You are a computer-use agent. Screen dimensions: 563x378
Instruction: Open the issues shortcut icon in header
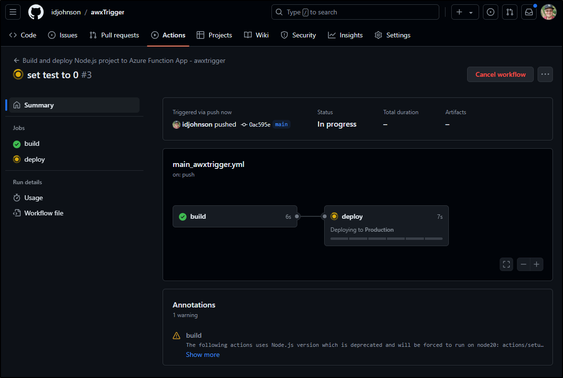tap(491, 12)
